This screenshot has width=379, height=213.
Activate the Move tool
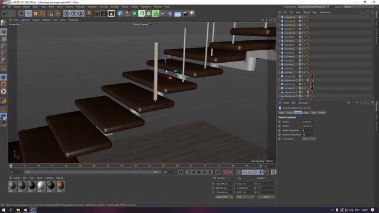[x=28, y=14]
